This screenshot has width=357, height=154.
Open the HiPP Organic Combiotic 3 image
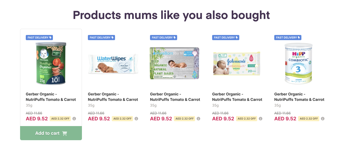(x=298, y=63)
